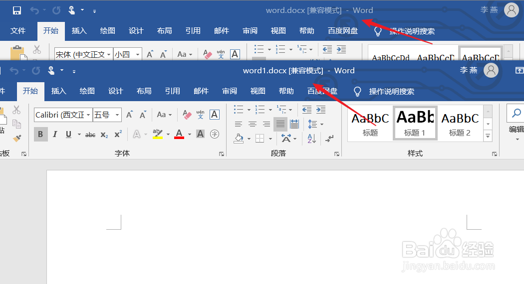
Task: Click 宋体 font name box in word.docx window
Action: point(83,54)
